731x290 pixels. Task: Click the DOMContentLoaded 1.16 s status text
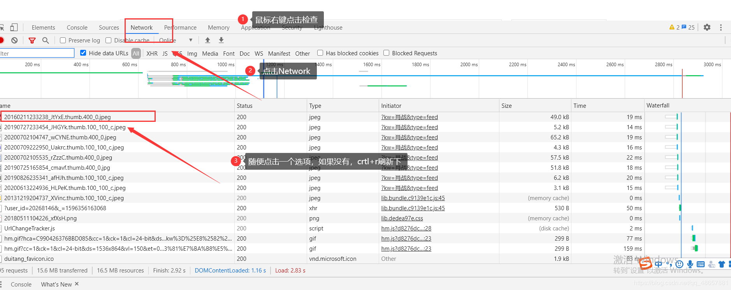tap(230, 271)
